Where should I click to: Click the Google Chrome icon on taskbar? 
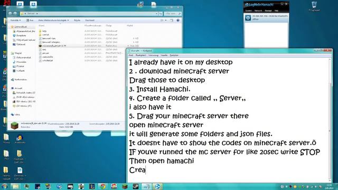pos(103,186)
